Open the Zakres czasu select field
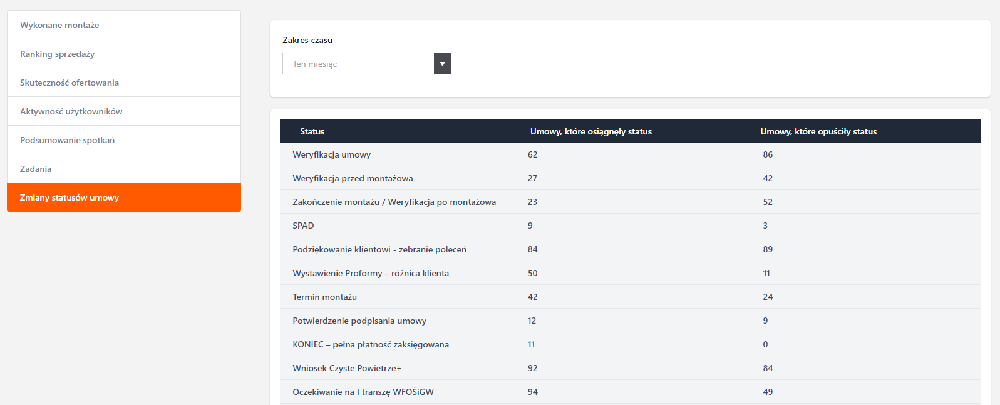This screenshot has height=405, width=1000. click(358, 64)
